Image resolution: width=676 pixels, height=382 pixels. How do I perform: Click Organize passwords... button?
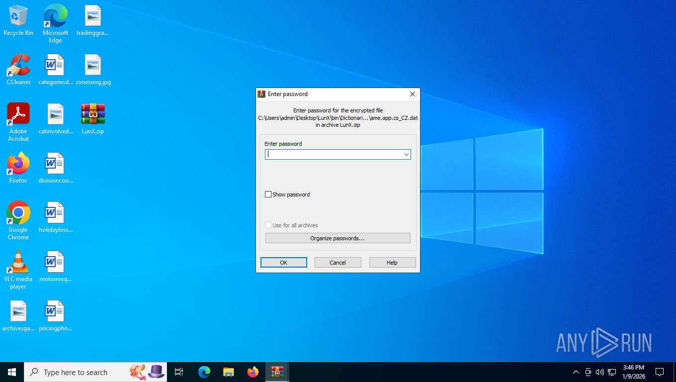coord(338,238)
